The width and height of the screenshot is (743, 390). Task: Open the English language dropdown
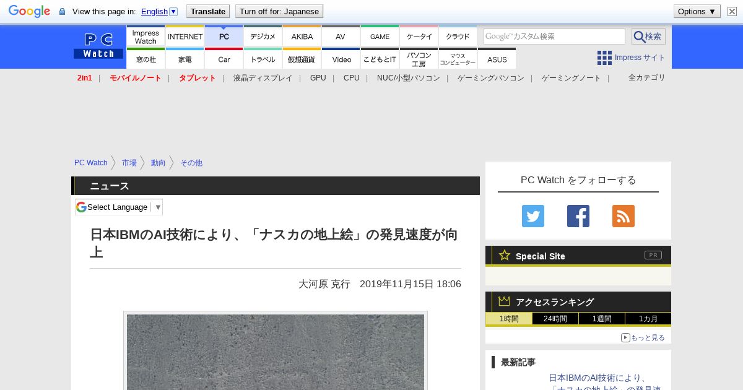tap(159, 11)
